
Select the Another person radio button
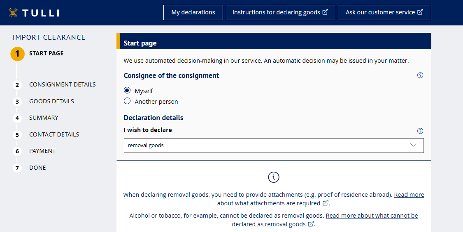coord(127,101)
